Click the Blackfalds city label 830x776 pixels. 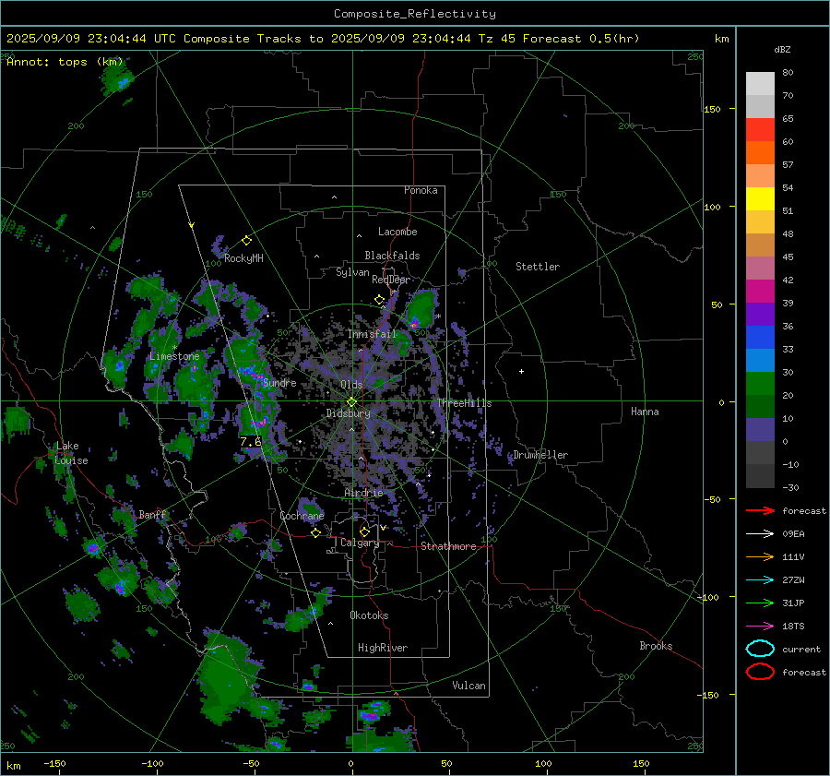pos(392,256)
